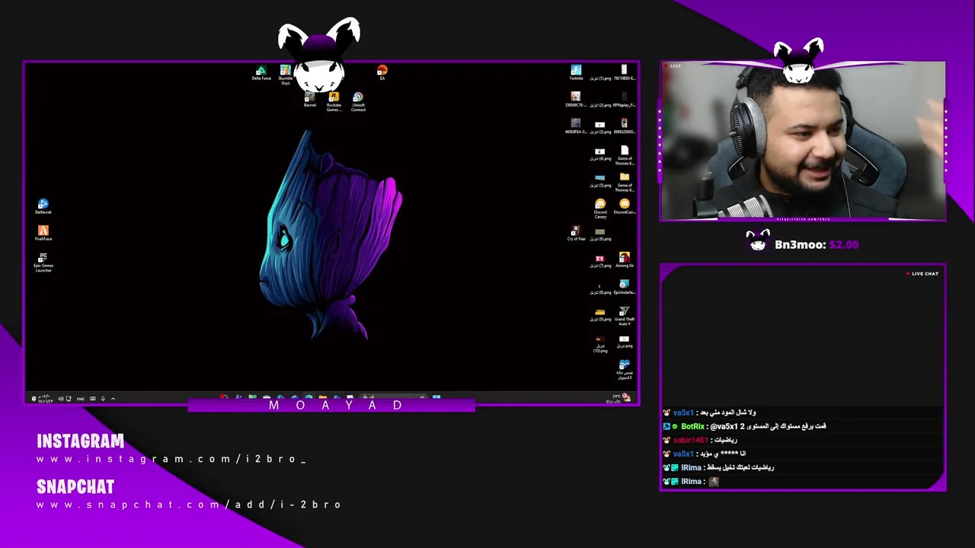Screen dimensions: 975x548
Task: Click BotRix username in live chat
Action: coord(692,427)
